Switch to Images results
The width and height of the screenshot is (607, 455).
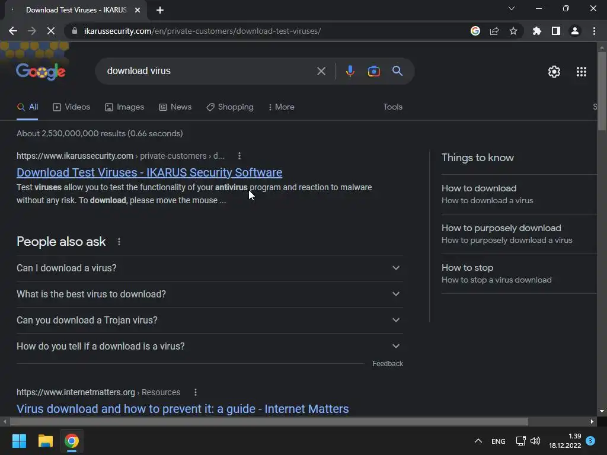point(124,107)
